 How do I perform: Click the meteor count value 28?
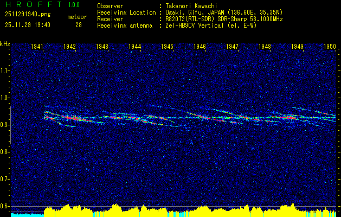[x=79, y=25]
